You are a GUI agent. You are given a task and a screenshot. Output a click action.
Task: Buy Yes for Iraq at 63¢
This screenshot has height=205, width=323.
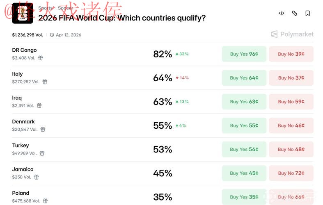pyautogui.click(x=244, y=102)
